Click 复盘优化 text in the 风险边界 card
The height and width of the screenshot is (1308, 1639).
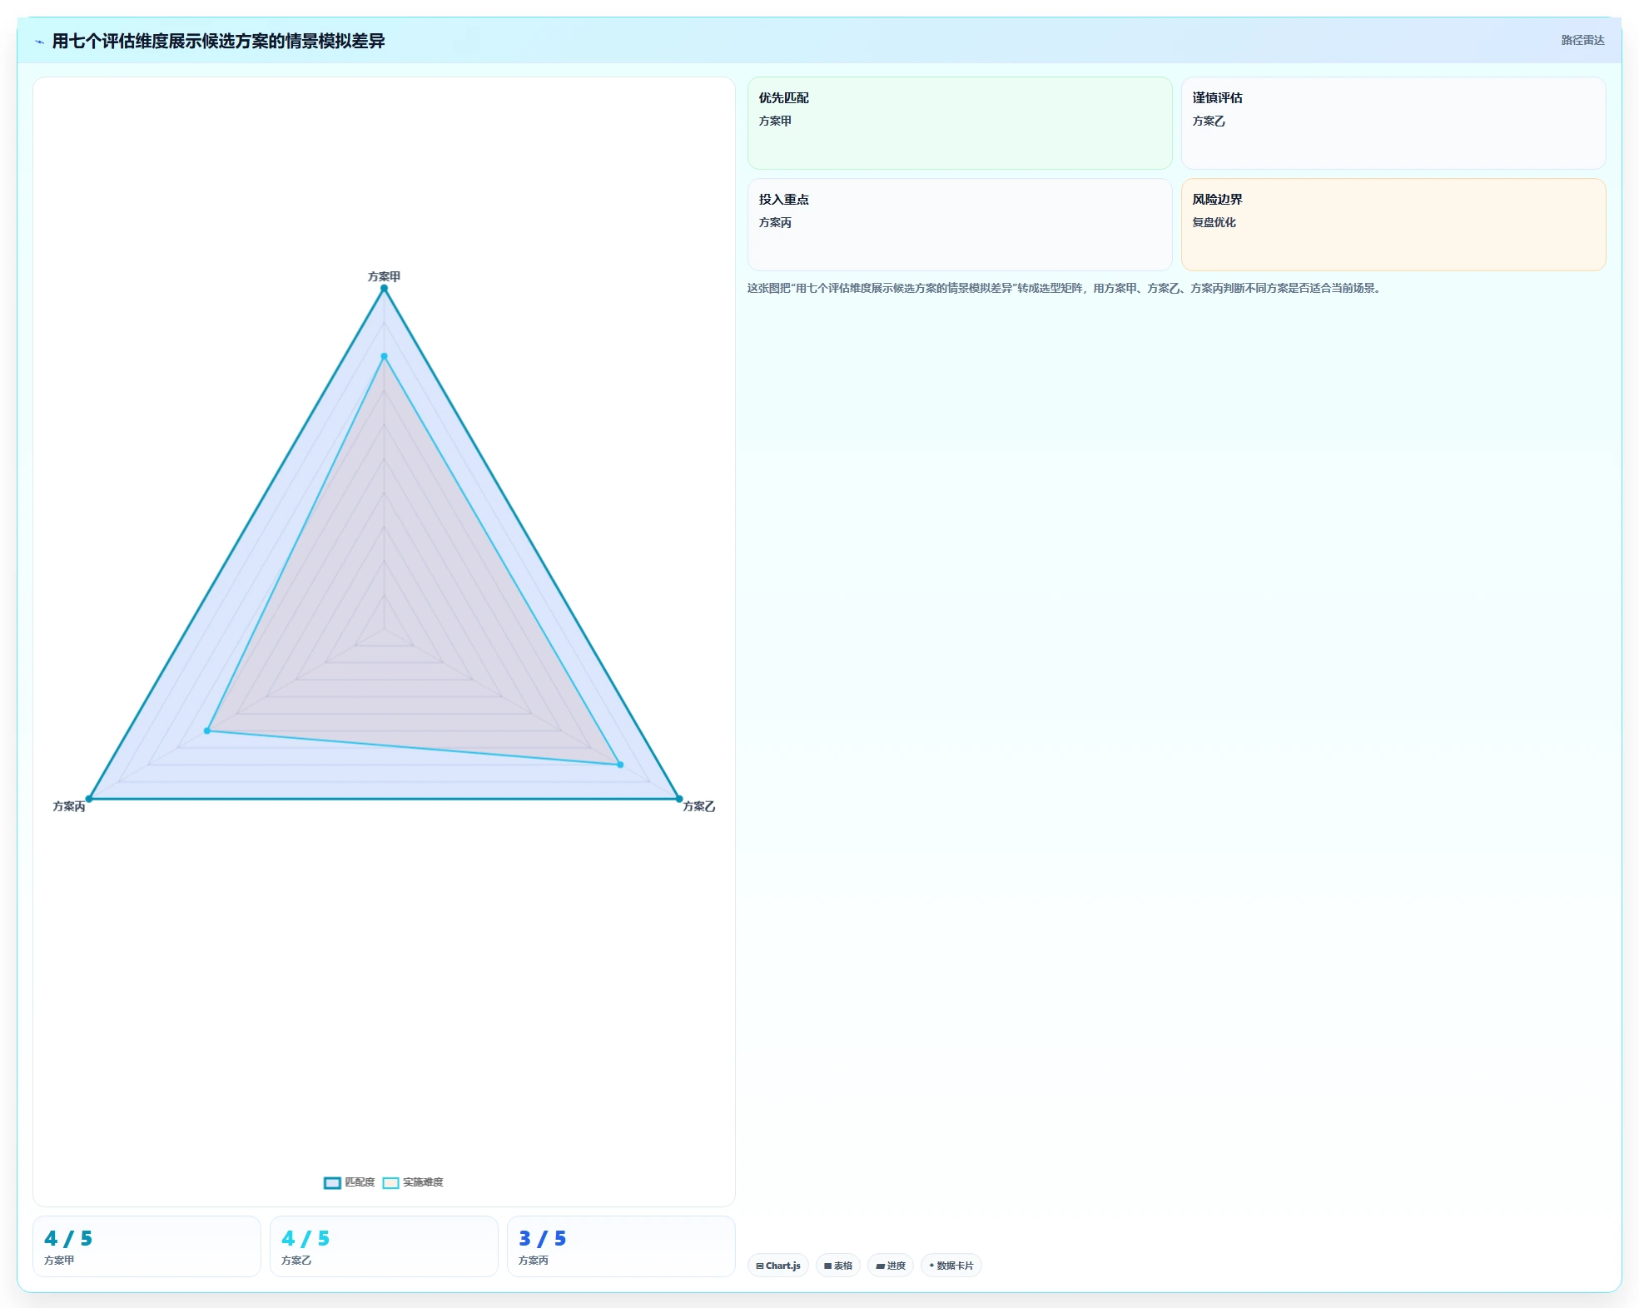click(1214, 222)
